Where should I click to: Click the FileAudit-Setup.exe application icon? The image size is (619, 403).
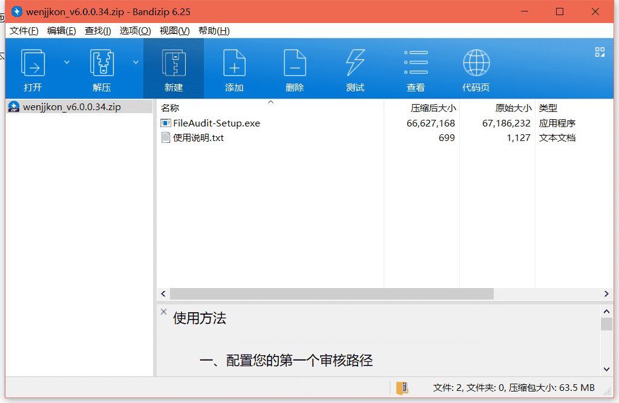[x=165, y=123]
